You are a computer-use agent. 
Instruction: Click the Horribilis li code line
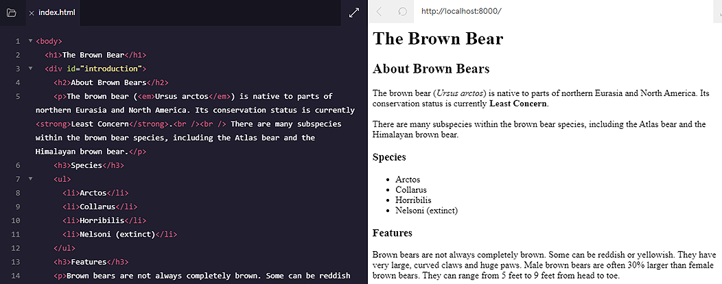pos(104,220)
